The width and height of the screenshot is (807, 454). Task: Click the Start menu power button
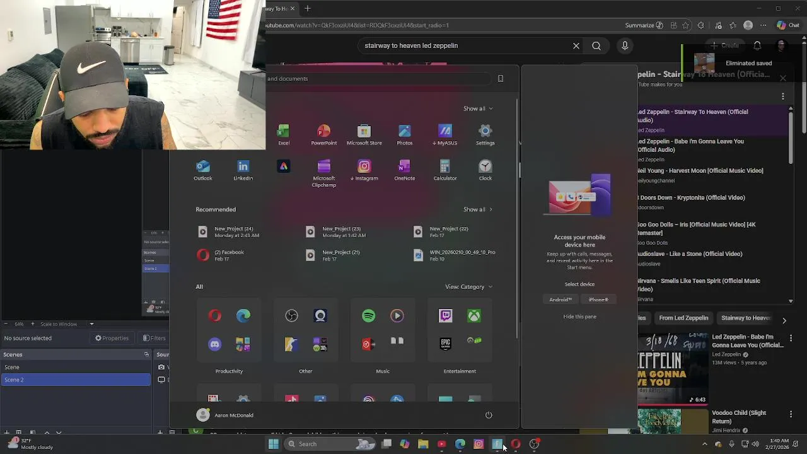pyautogui.click(x=489, y=415)
